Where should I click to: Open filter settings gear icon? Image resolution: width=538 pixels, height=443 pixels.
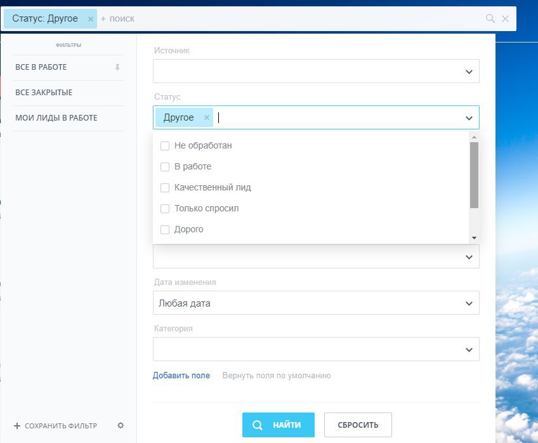[x=121, y=425]
